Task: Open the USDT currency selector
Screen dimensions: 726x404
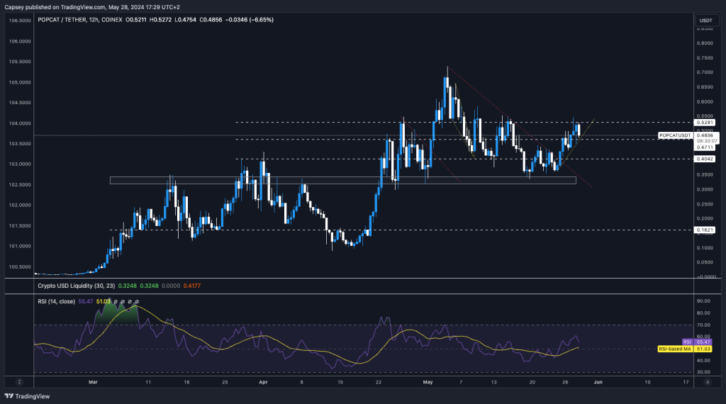Action: (705, 20)
